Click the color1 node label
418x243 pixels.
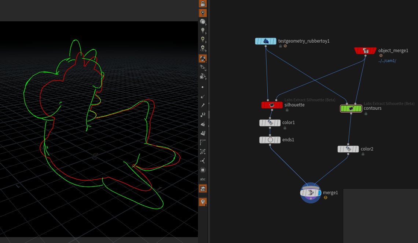289,123
